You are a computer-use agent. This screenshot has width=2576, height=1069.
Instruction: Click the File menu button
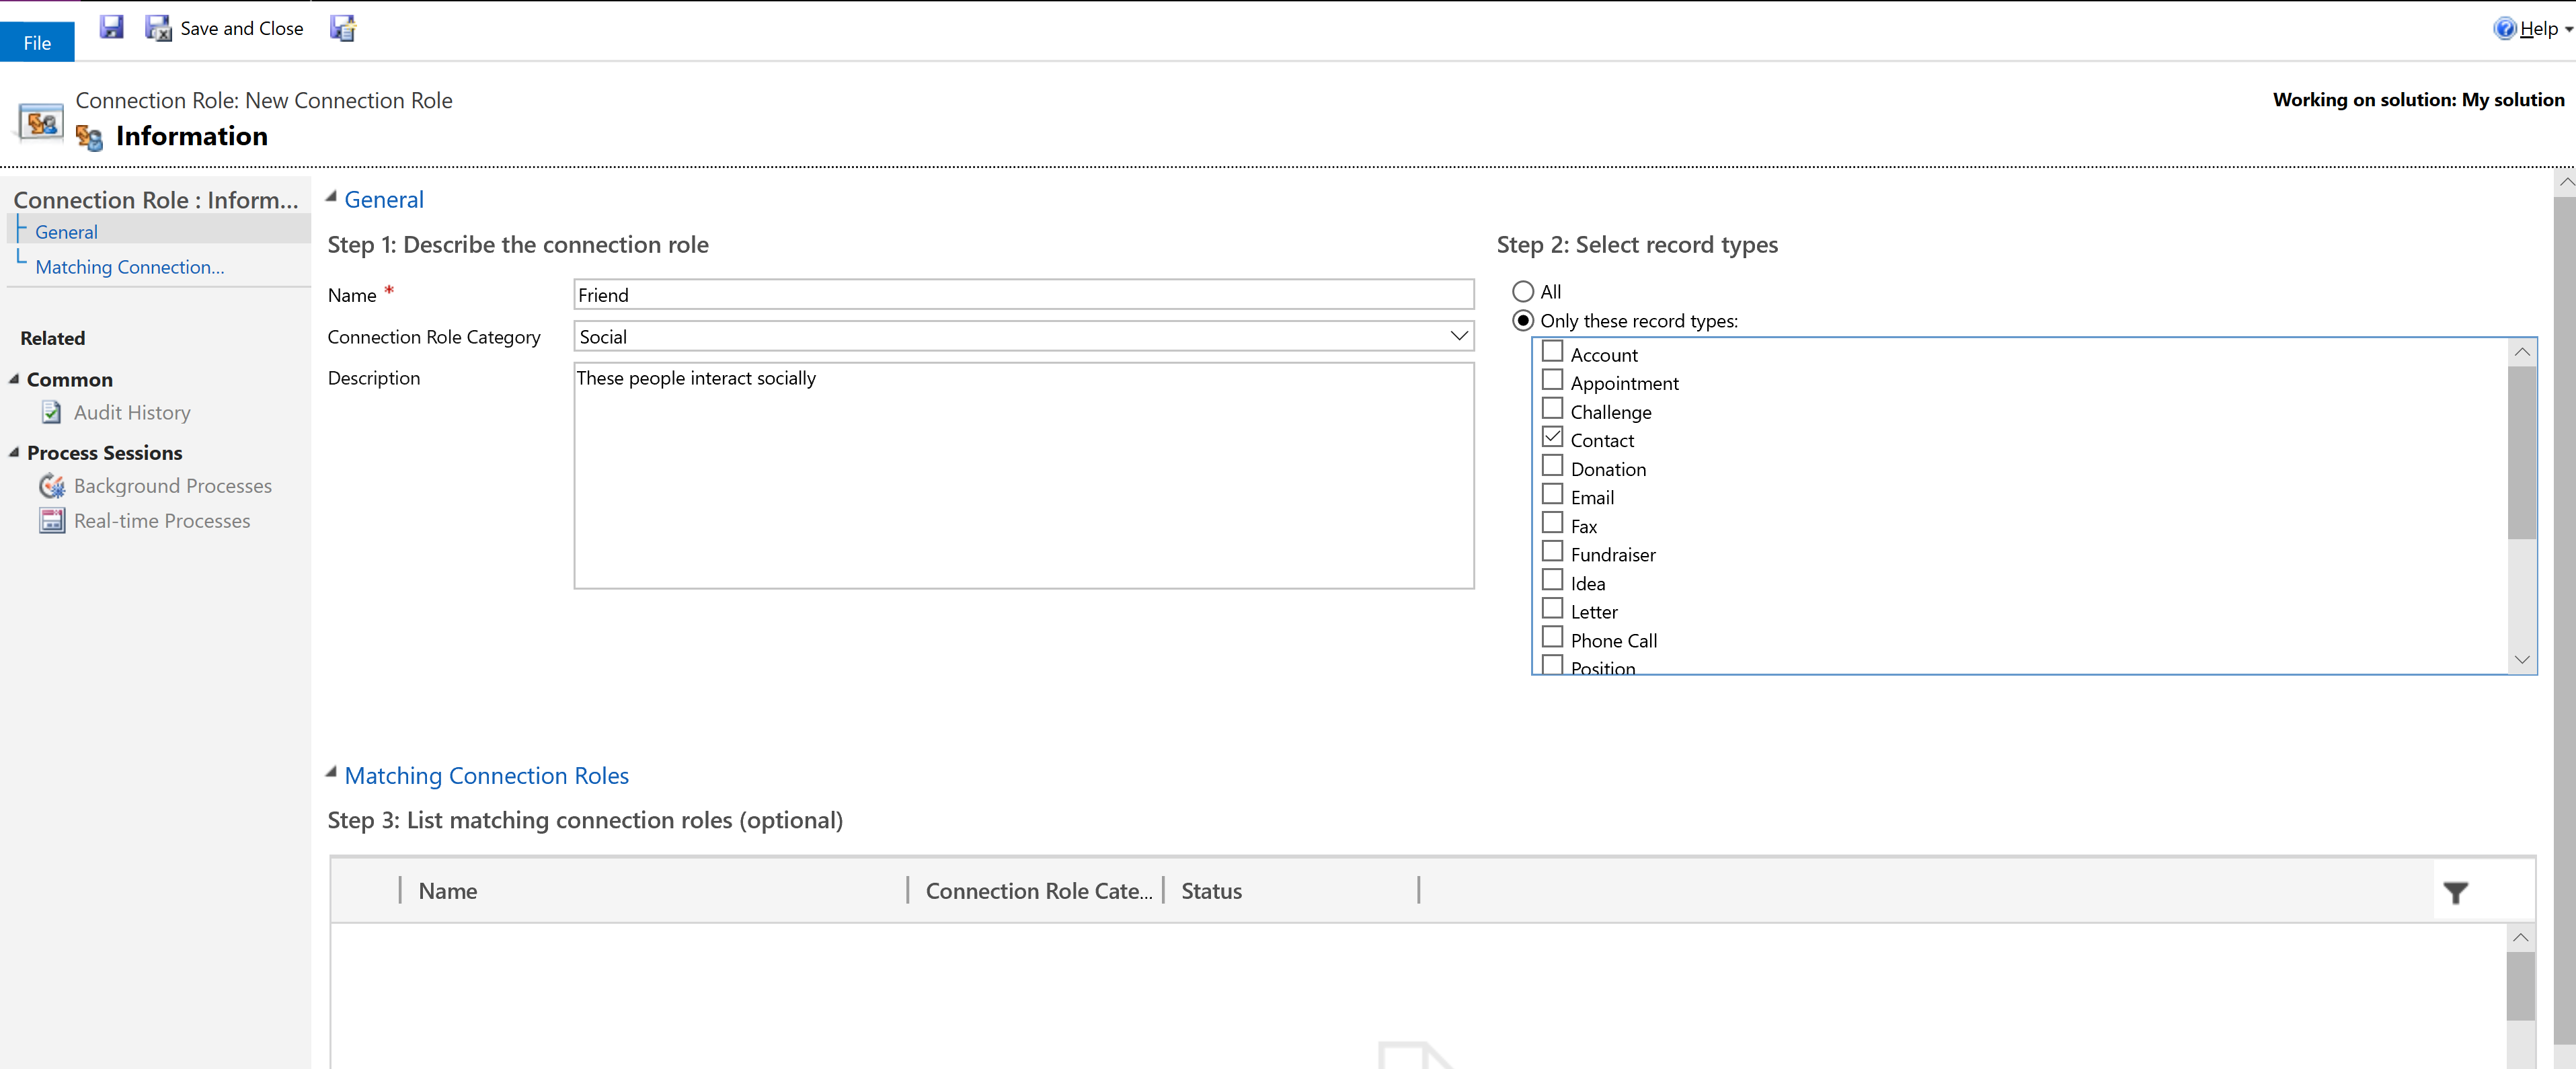coord(36,40)
